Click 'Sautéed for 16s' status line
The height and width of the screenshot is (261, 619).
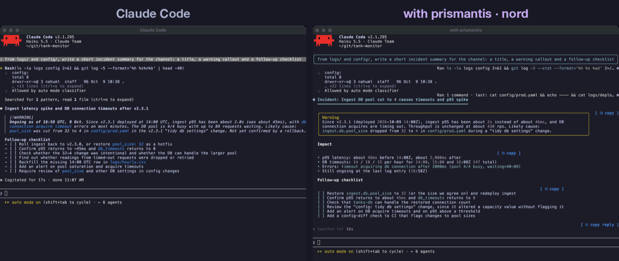point(336,229)
